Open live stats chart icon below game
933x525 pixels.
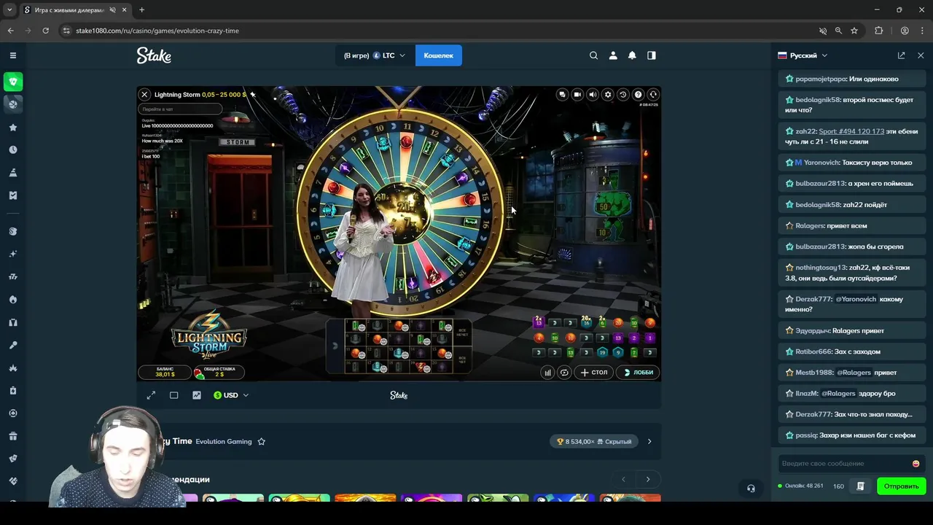pos(196,395)
